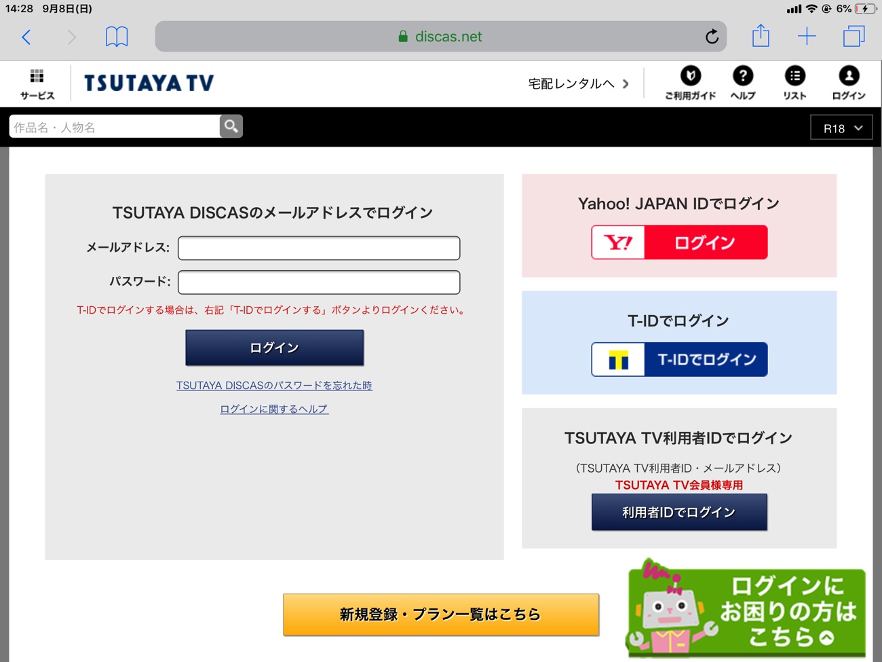Screen dimensions: 882x662
Task: Tap the green padlock icon in address bar
Action: pos(403,37)
